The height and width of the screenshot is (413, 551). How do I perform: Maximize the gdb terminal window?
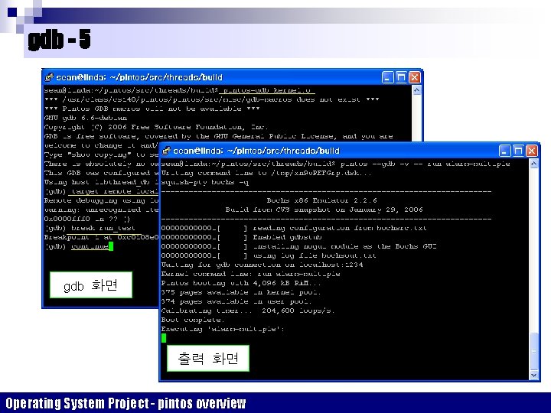[401, 77]
